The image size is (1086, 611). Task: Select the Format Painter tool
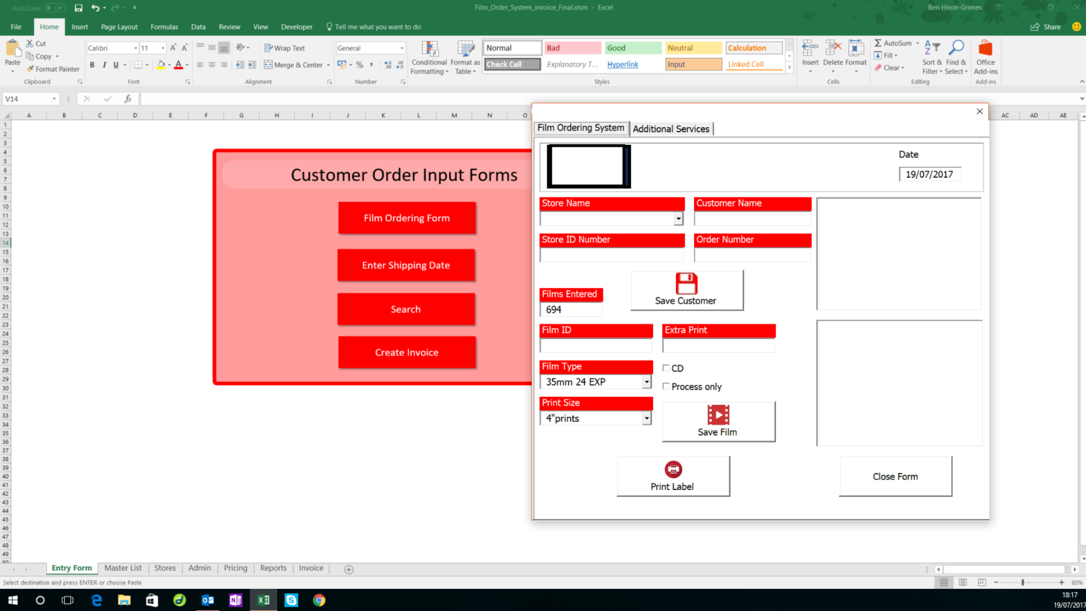click(x=53, y=69)
